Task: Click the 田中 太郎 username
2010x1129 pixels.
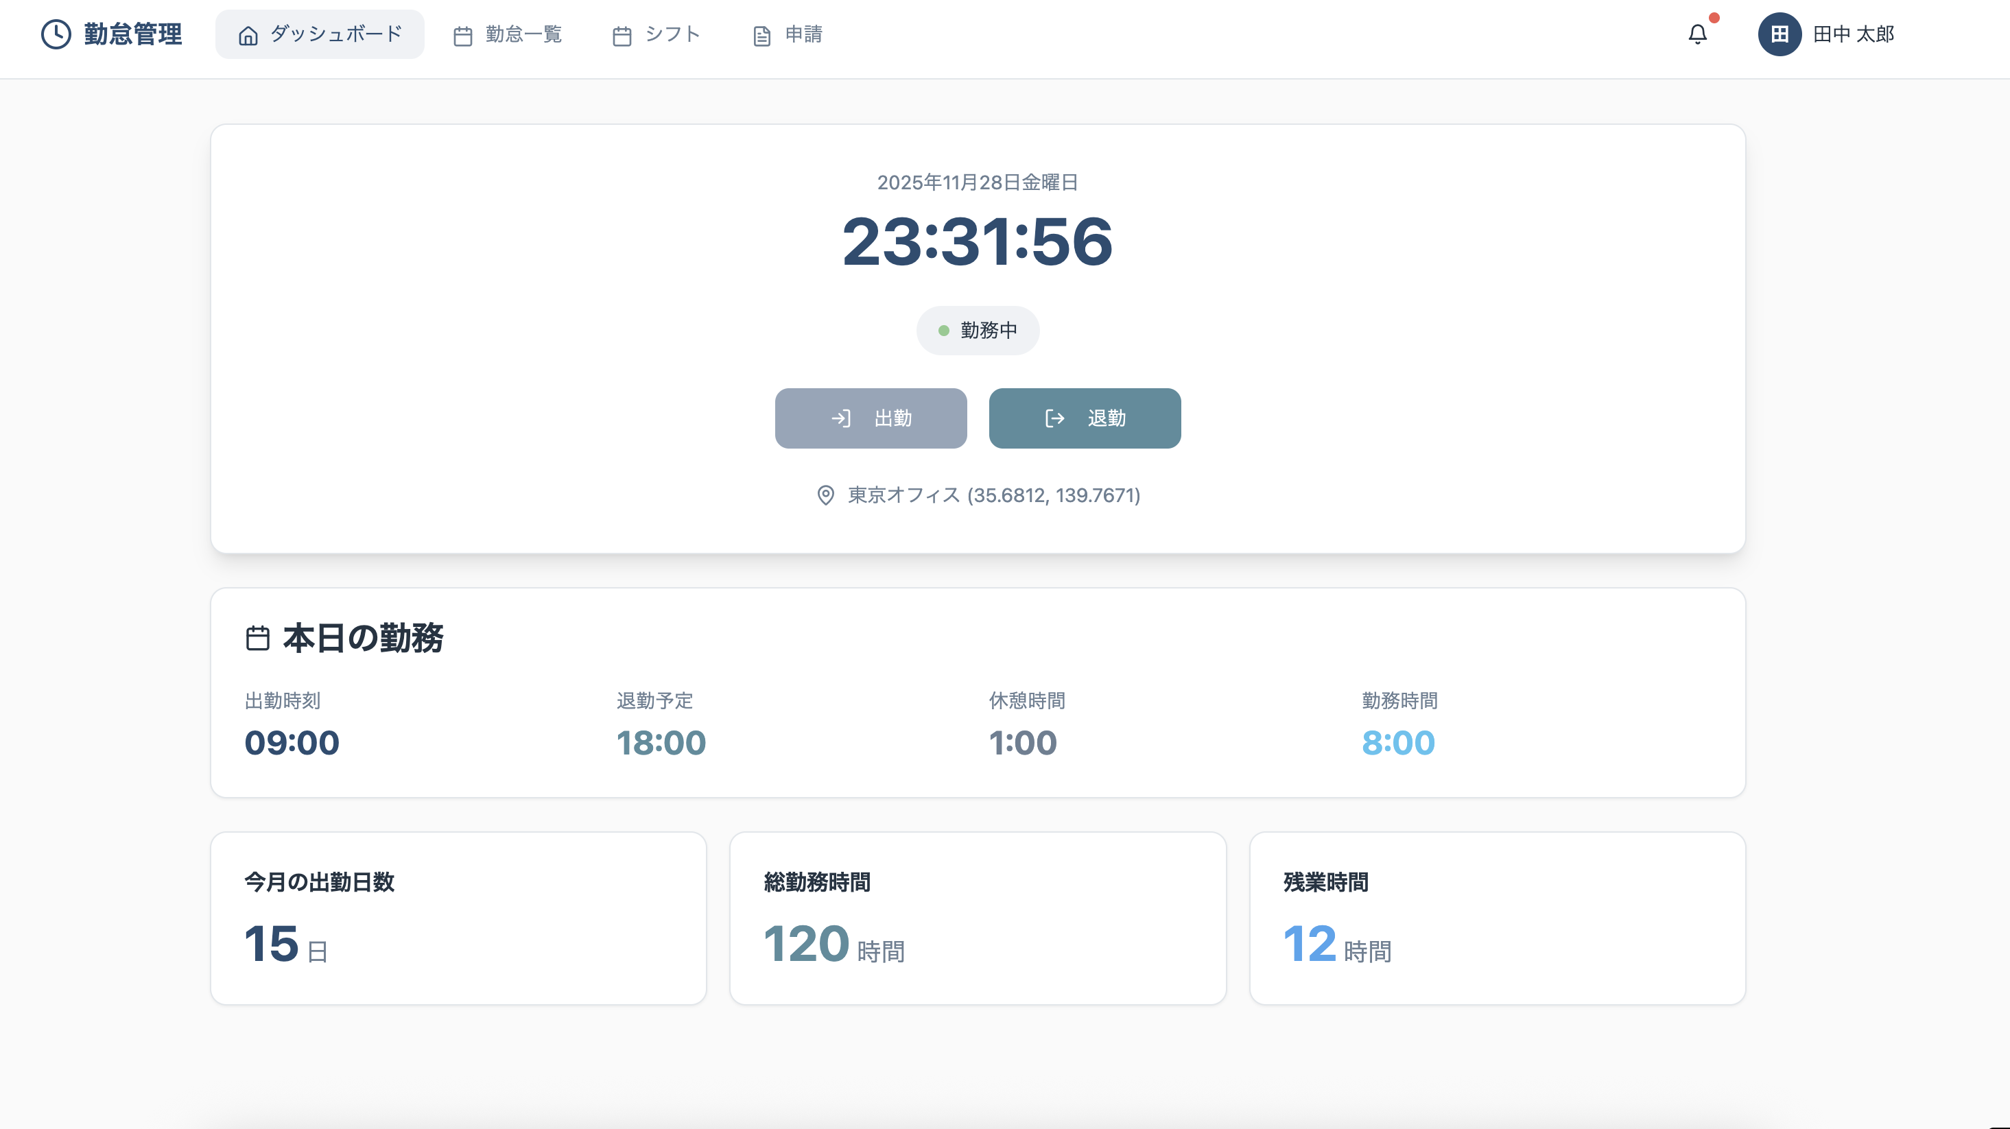Action: pyautogui.click(x=1853, y=34)
